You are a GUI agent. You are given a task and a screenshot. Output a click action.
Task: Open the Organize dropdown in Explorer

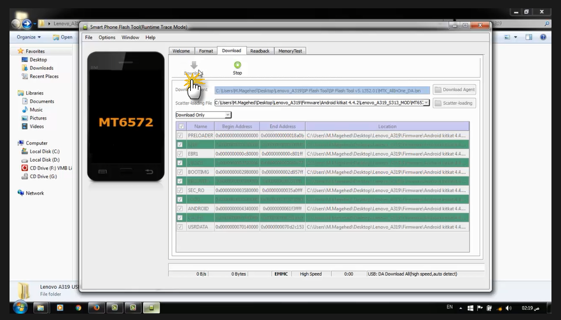tap(29, 37)
